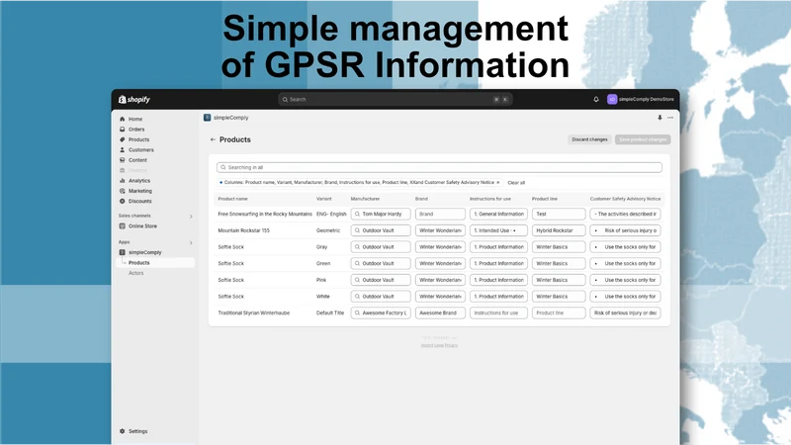791x445 pixels.
Task: Open the Marketing page
Action: (x=139, y=191)
